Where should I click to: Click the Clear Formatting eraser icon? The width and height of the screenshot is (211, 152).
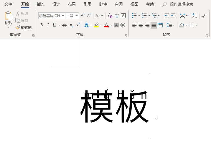pyautogui.click(x=110, y=16)
